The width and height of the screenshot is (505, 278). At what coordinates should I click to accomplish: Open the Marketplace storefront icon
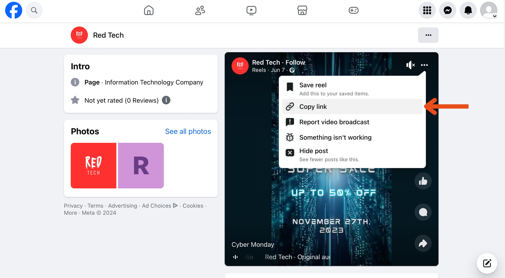(x=302, y=10)
